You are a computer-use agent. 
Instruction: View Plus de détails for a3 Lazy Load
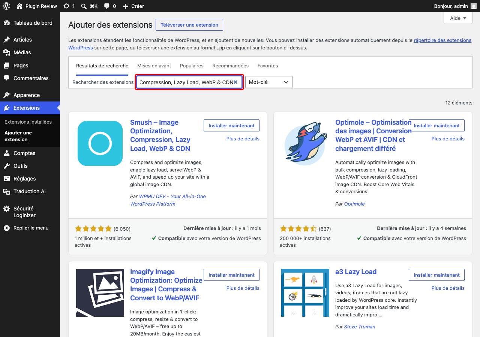(448, 288)
